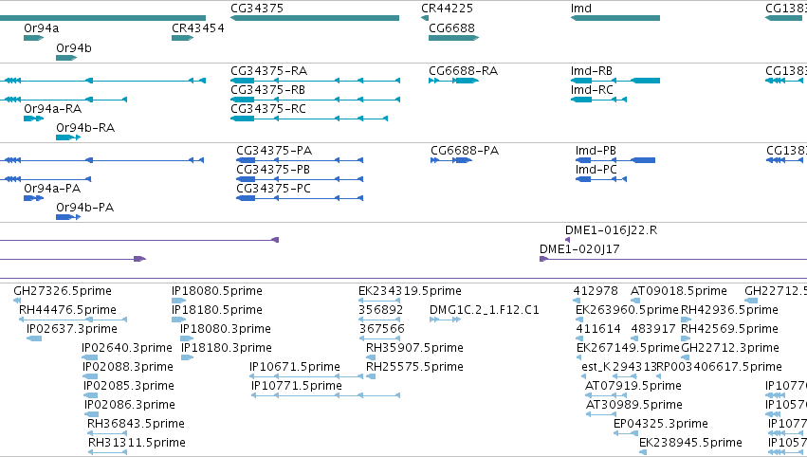The image size is (807, 457).
Task: Click the 356892 EST feature
Action: coord(378,320)
